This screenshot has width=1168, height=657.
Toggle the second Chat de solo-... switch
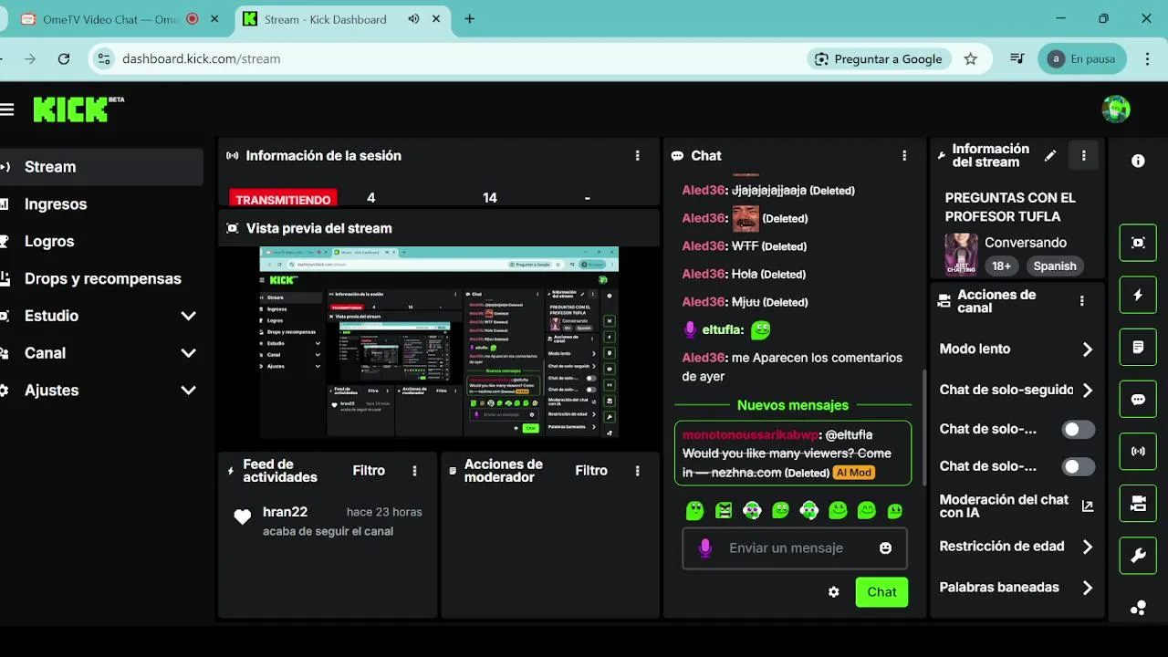tap(1078, 466)
